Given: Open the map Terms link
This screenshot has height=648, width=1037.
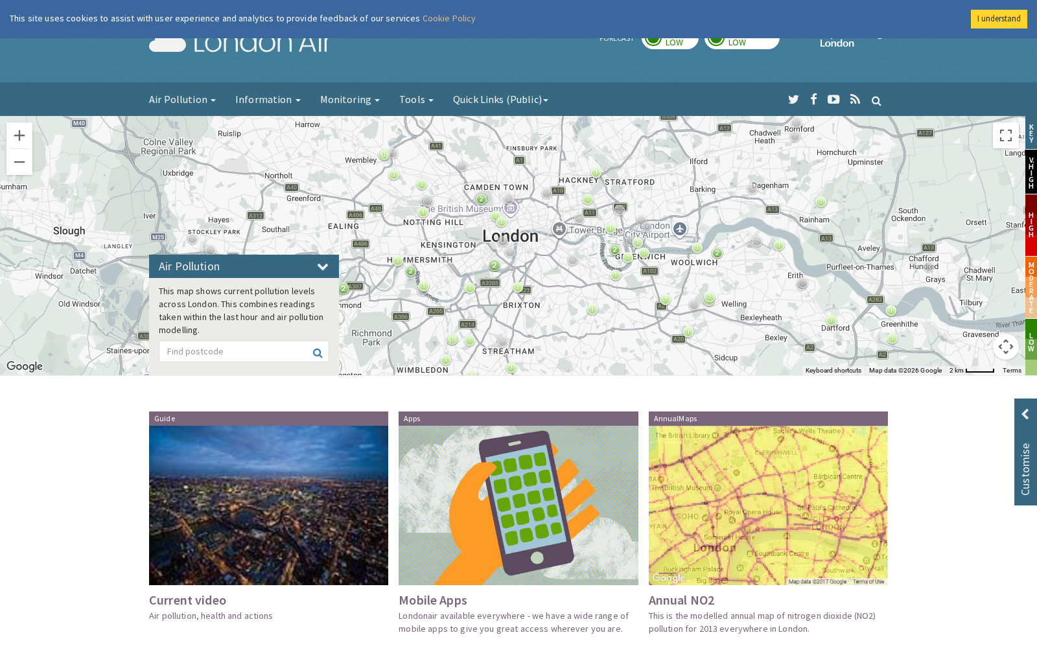Looking at the screenshot, I should pyautogui.click(x=1012, y=371).
